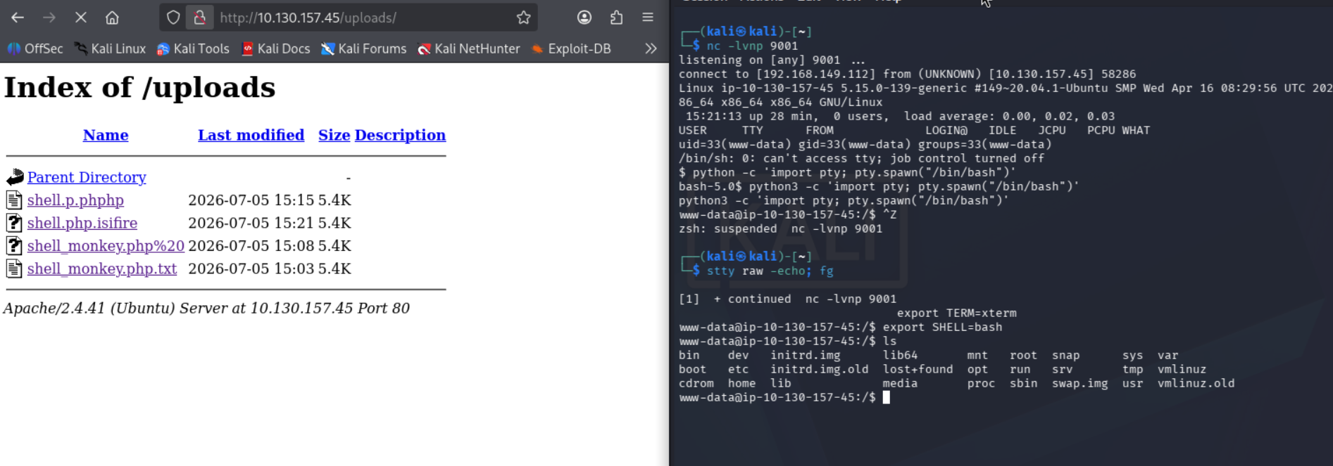Open the Kali Linux bookmark

tap(110, 48)
